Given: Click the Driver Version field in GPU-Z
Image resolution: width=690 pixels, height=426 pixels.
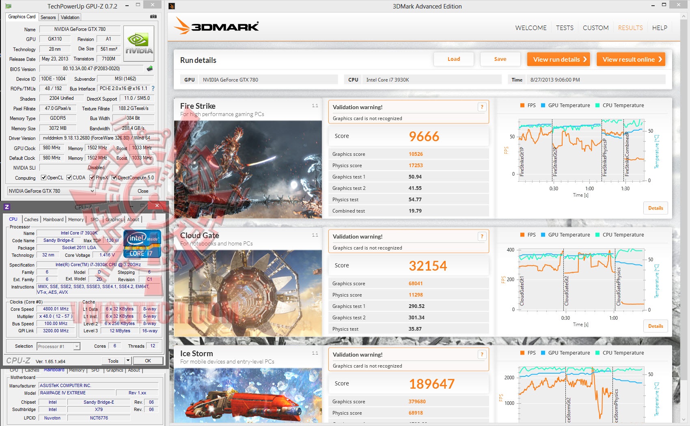Looking at the screenshot, I should [97, 138].
